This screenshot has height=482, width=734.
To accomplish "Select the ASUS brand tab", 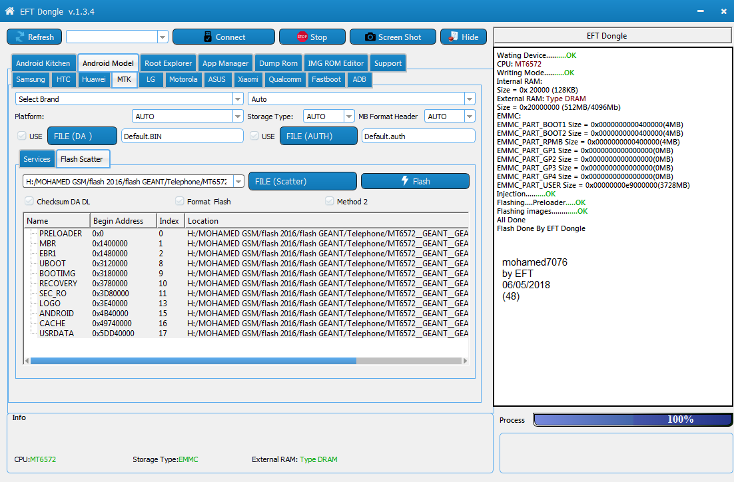I will click(216, 79).
